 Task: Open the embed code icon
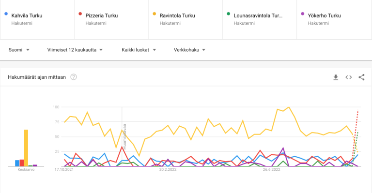pos(349,77)
